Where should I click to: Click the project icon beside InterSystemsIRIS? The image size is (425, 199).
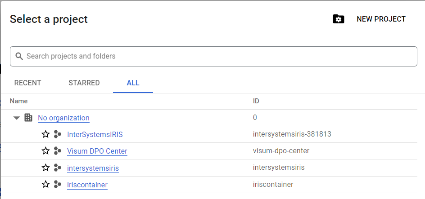click(57, 134)
